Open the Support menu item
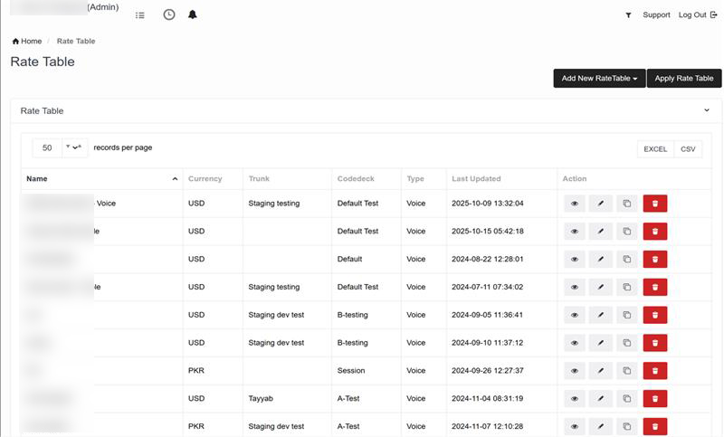 point(656,15)
